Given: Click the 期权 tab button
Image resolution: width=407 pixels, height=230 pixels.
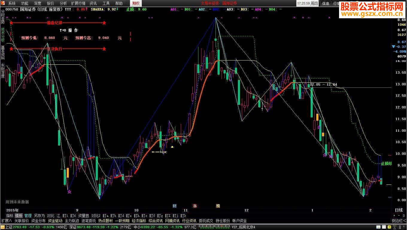Looking at the screenshot, I should (136, 3).
